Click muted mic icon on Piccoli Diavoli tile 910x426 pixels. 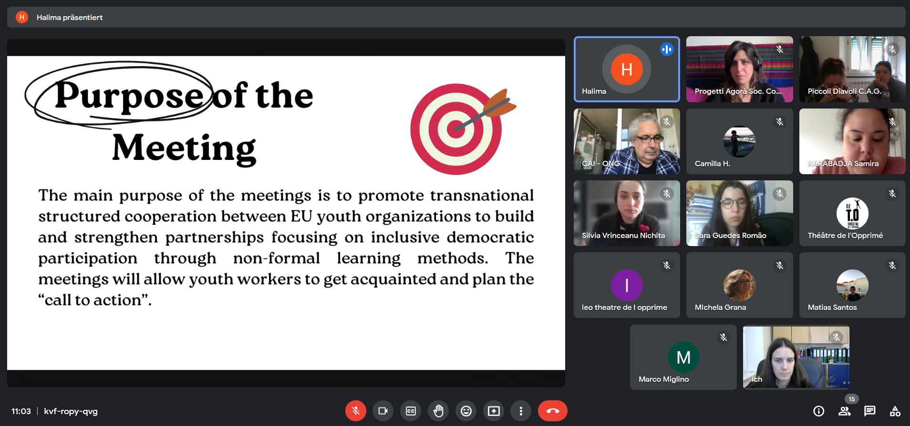pos(892,50)
